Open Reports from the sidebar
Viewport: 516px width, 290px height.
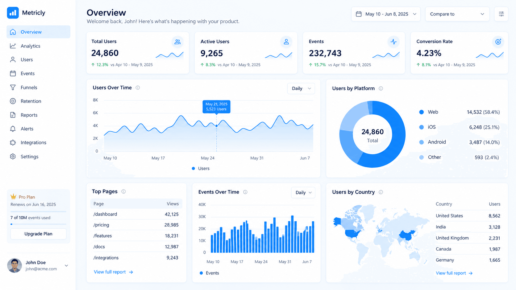click(x=38, y=115)
